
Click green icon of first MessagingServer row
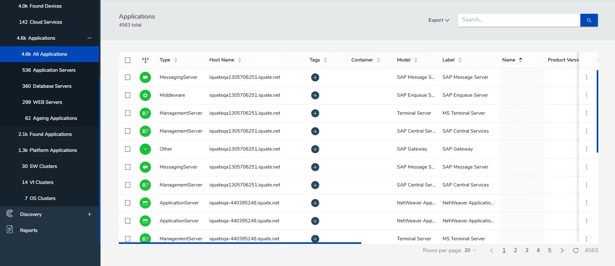coord(145,77)
